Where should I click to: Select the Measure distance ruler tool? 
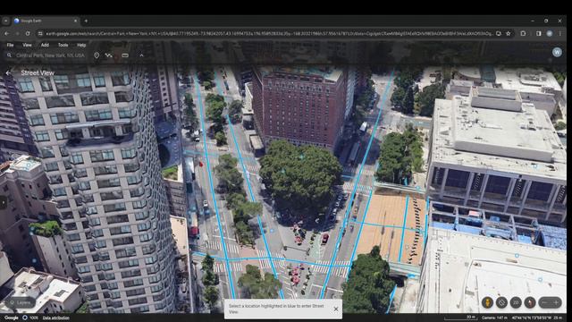[125, 55]
